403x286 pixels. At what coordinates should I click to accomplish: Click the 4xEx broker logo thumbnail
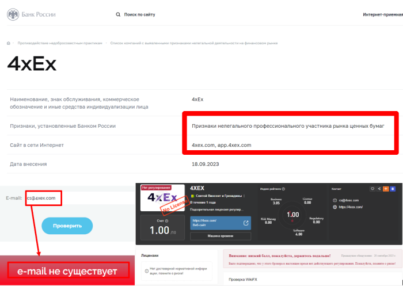click(162, 198)
